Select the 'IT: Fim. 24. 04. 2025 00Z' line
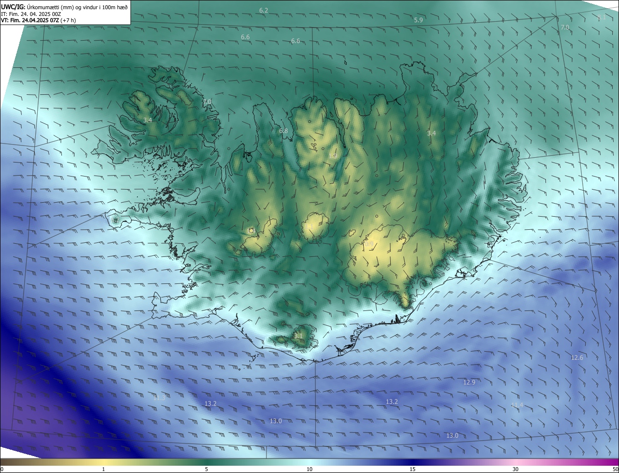 (x=31, y=14)
